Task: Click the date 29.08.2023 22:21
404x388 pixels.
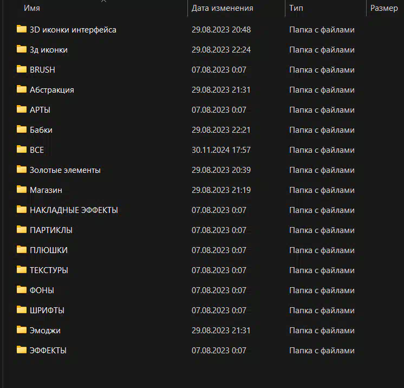Action: 221,130
